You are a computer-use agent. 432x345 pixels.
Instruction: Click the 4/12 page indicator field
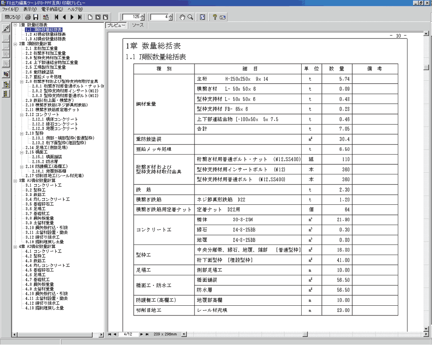(128, 334)
